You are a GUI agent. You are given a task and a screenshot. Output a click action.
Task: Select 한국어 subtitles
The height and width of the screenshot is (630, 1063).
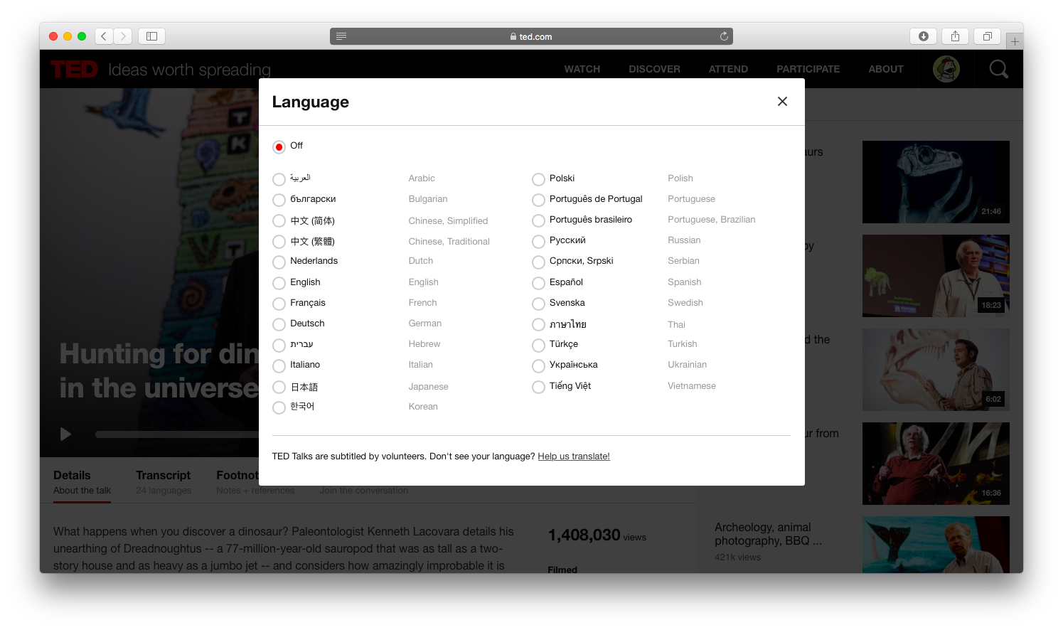(x=279, y=407)
